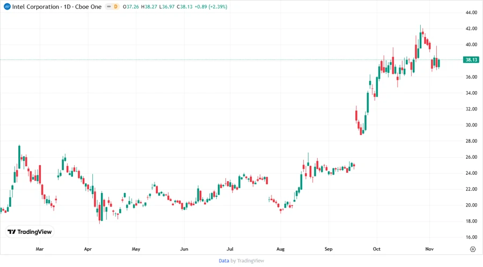Click the Jun label on time axis
Image resolution: width=483 pixels, height=267 pixels.
(x=184, y=249)
